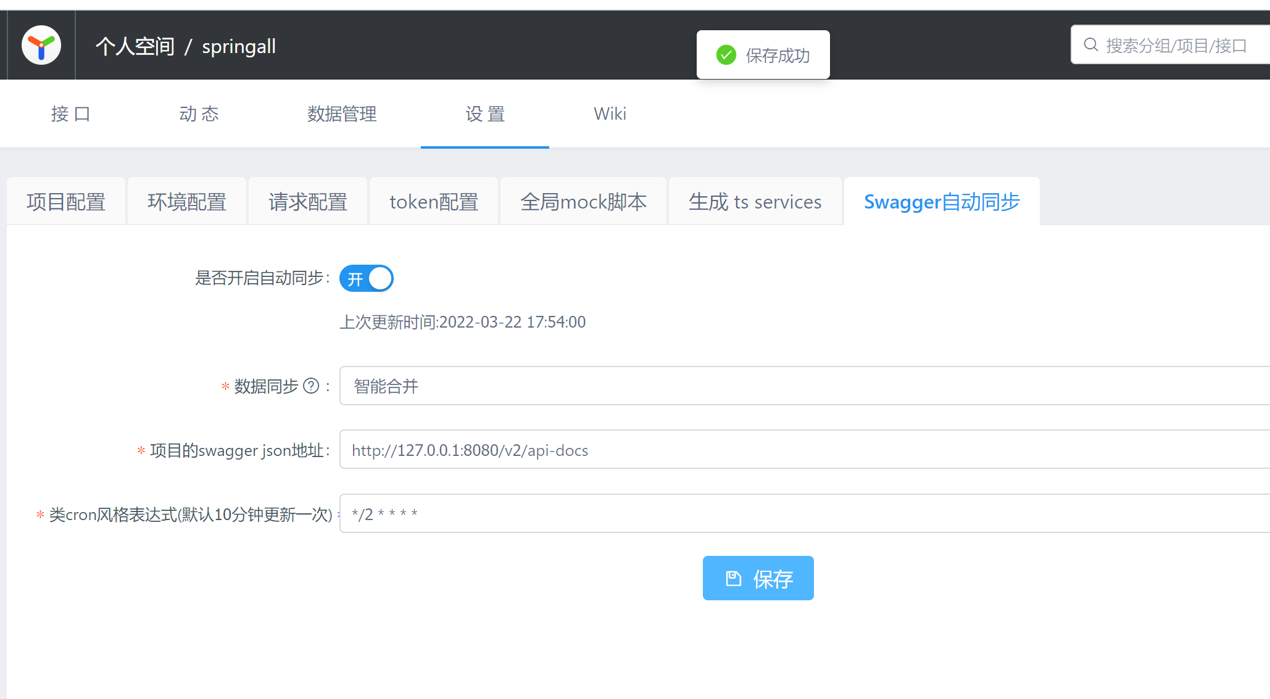Click the YApi logo icon
The width and height of the screenshot is (1270, 699).
point(41,46)
